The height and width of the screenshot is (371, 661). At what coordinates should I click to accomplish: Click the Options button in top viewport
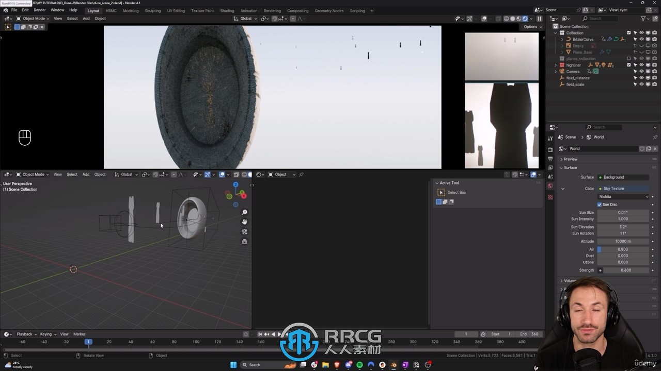point(532,27)
